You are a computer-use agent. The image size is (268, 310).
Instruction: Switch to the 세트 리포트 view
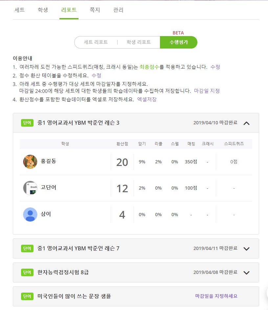96,42
